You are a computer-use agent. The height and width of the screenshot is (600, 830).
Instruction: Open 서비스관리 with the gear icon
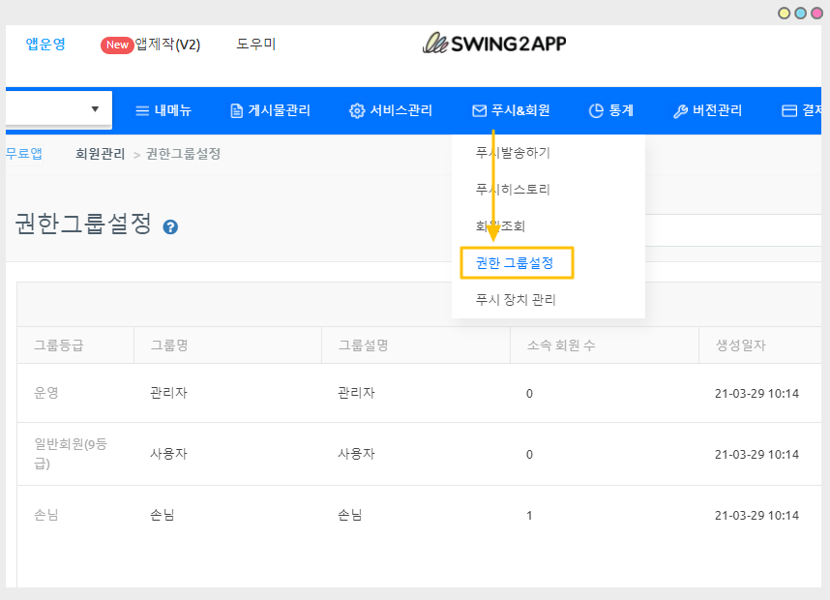(x=391, y=110)
